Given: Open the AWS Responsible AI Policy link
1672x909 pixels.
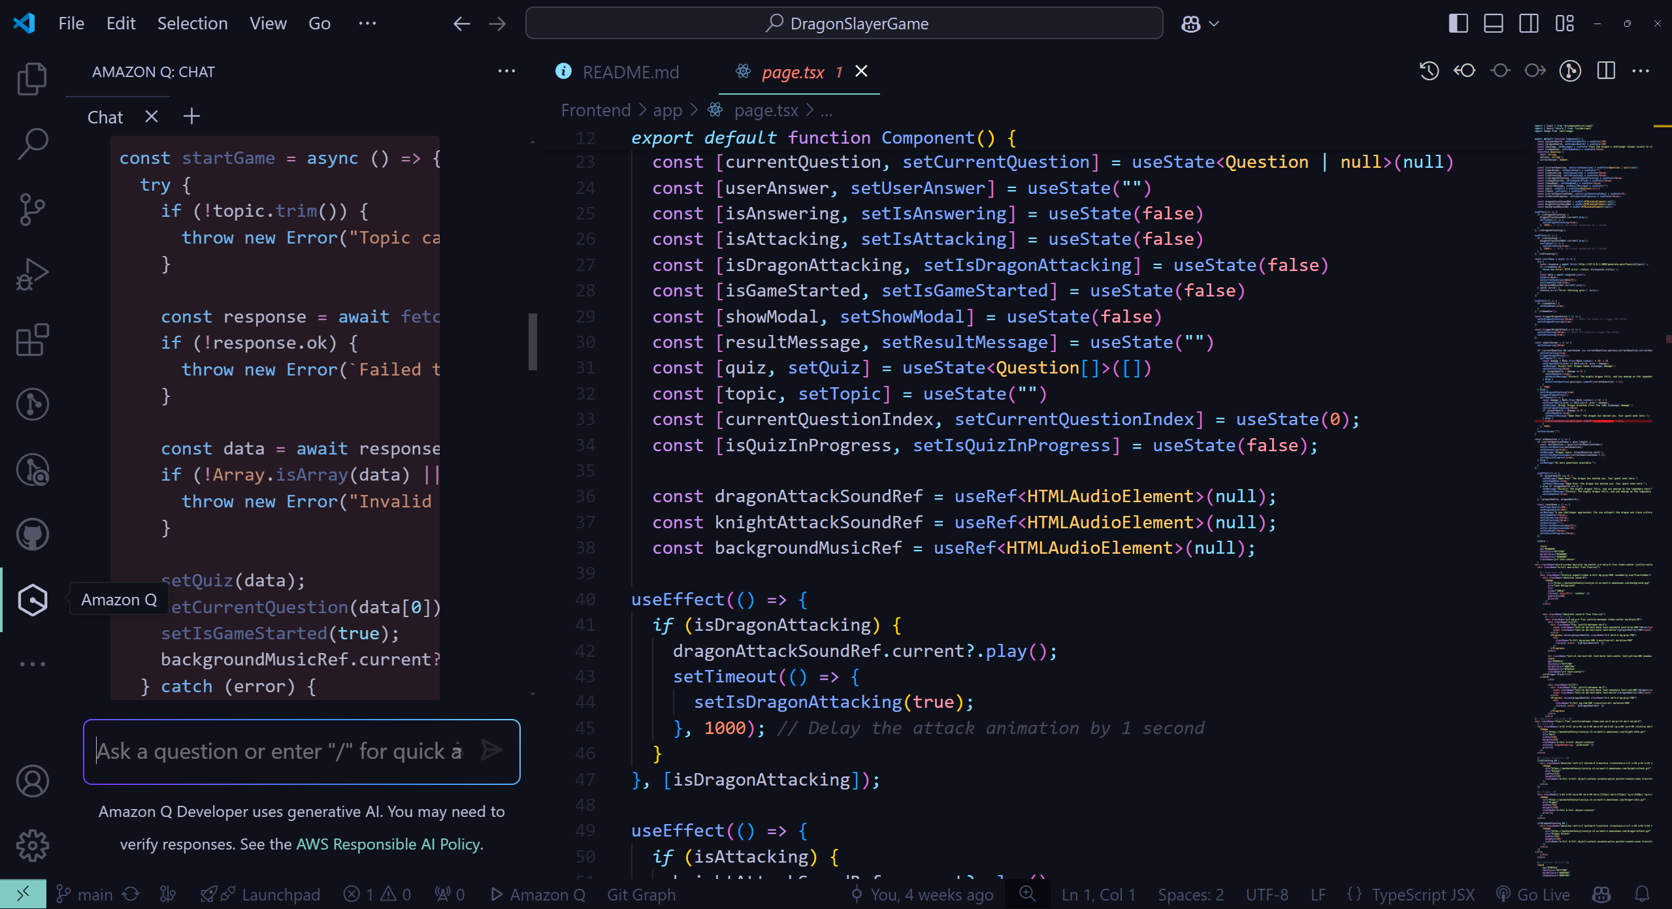Looking at the screenshot, I should point(388,844).
